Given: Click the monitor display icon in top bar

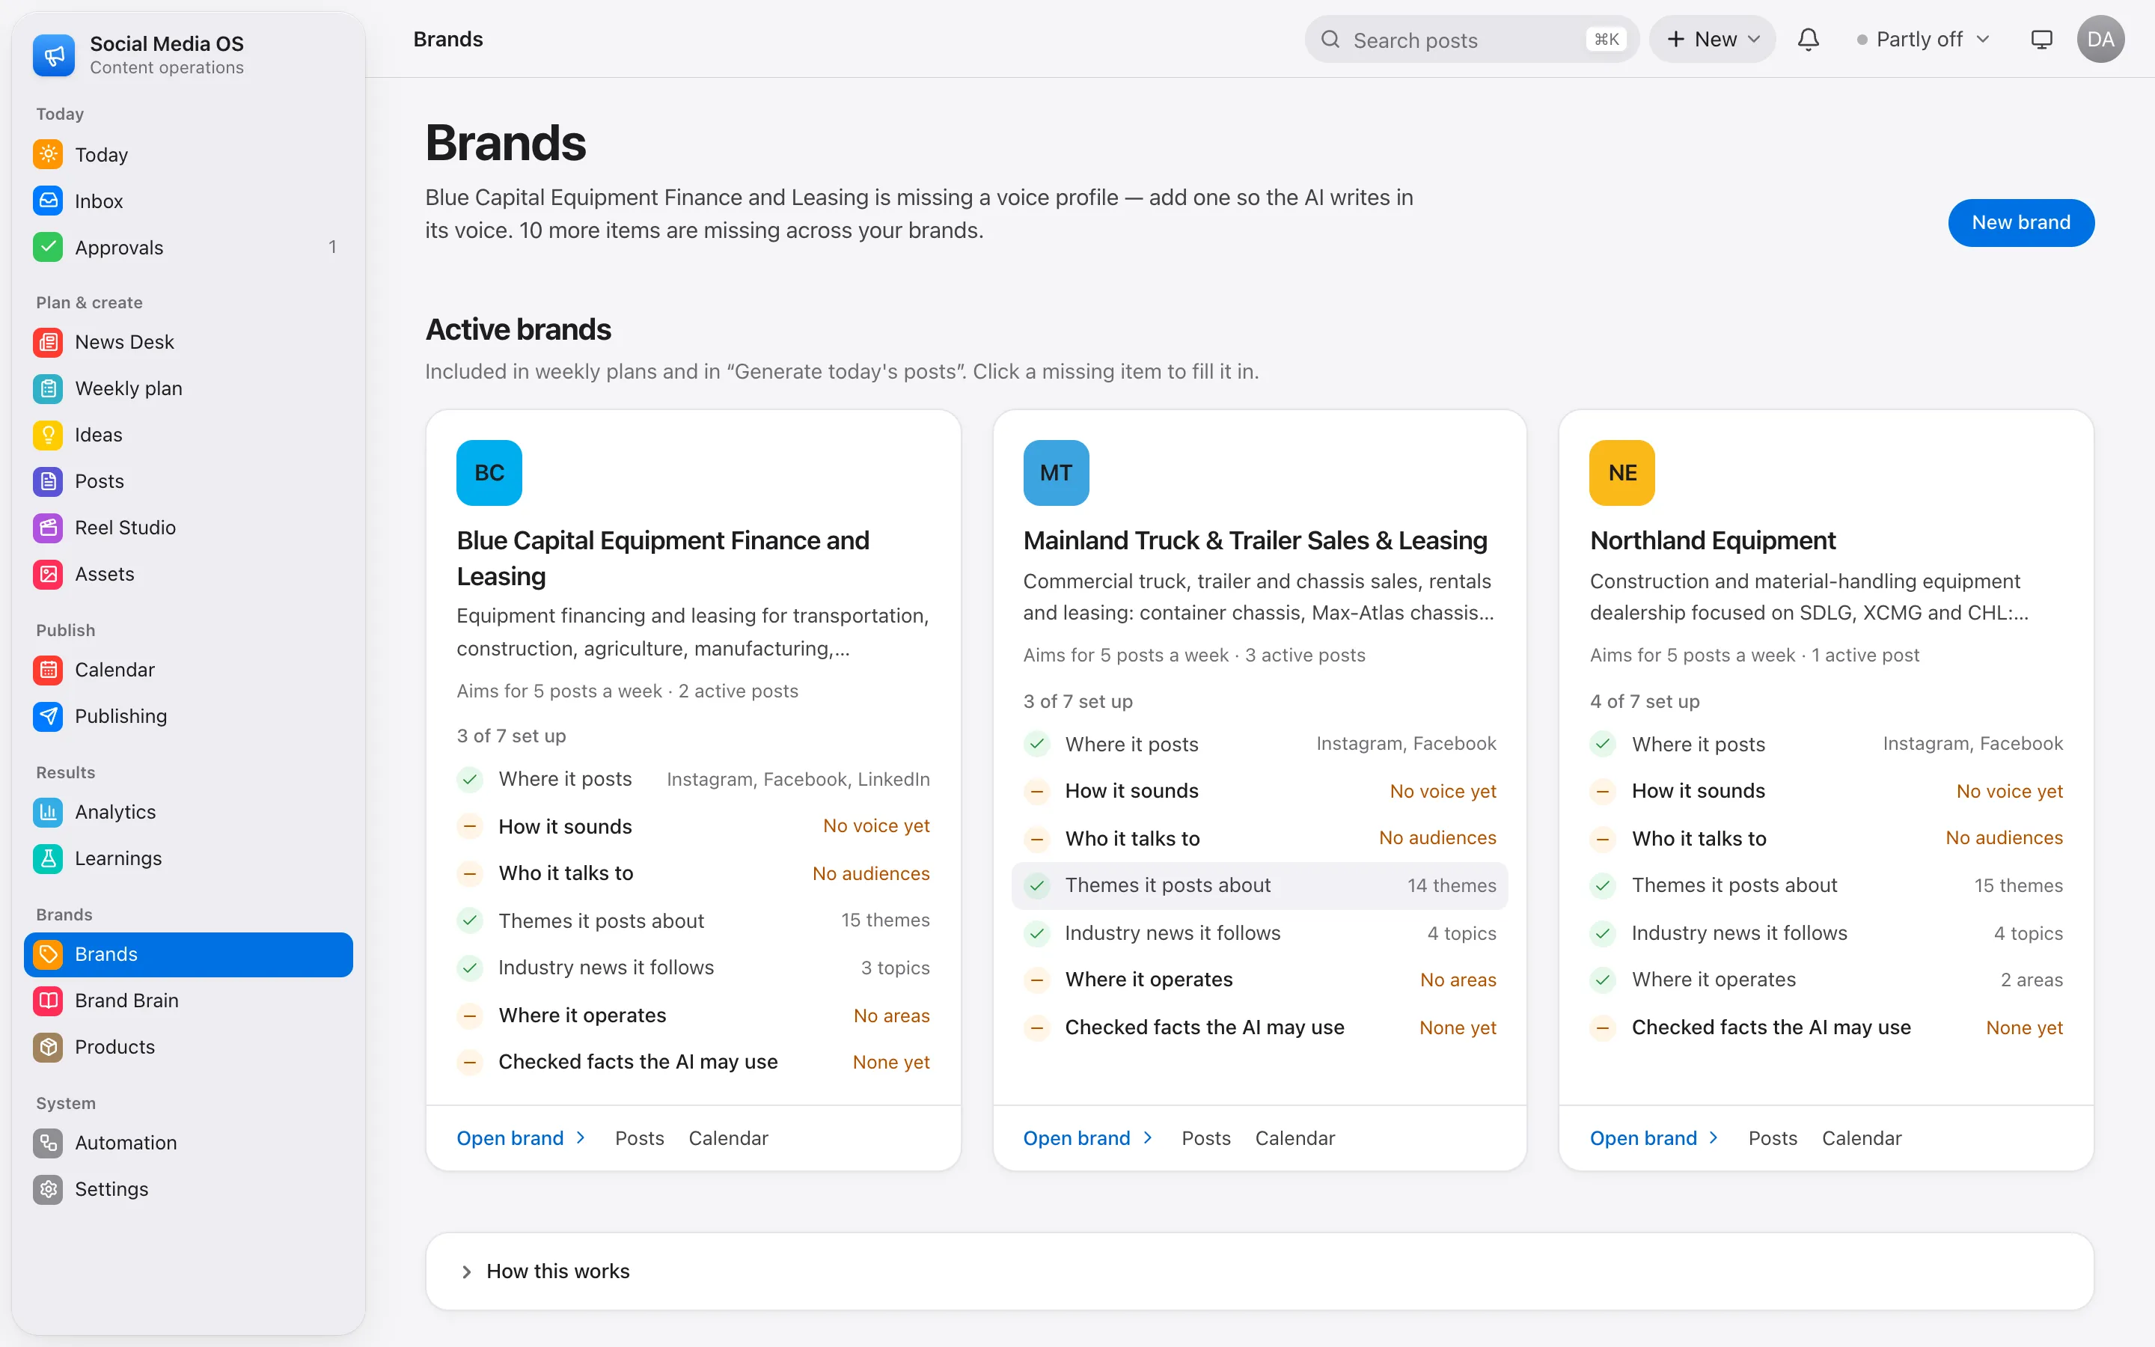Looking at the screenshot, I should 2041,39.
